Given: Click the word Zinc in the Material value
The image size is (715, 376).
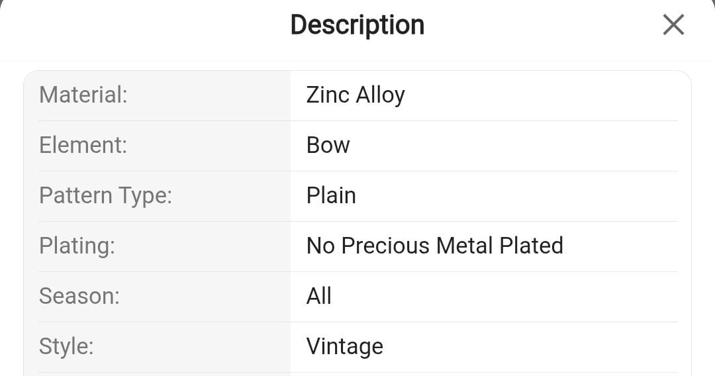Looking at the screenshot, I should 328,95.
